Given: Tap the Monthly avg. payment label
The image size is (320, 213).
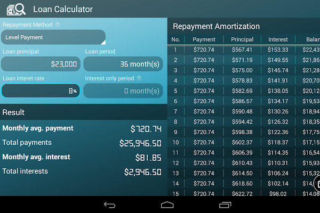Looking at the screenshot, I should (x=38, y=128).
